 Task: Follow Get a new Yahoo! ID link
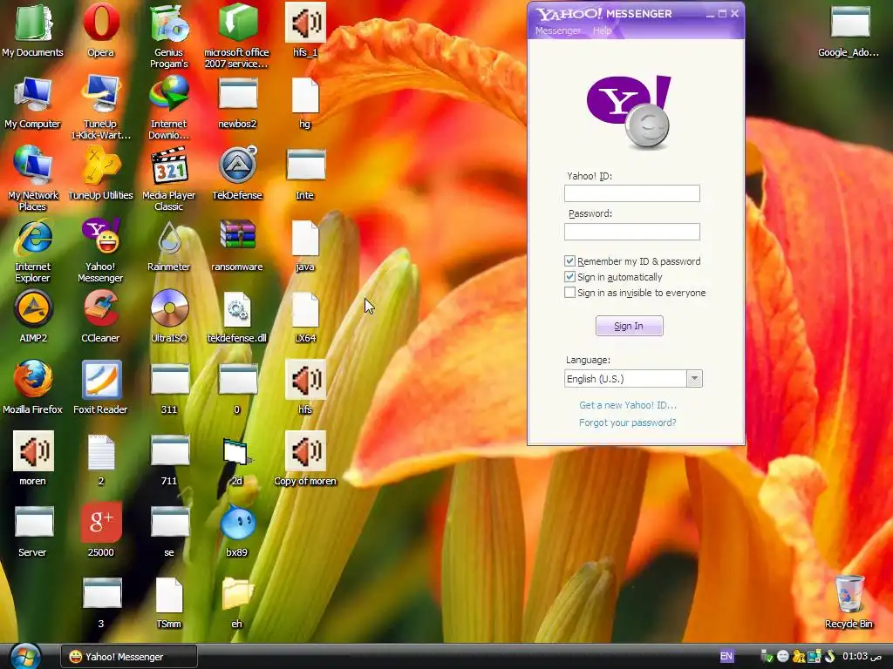point(628,405)
